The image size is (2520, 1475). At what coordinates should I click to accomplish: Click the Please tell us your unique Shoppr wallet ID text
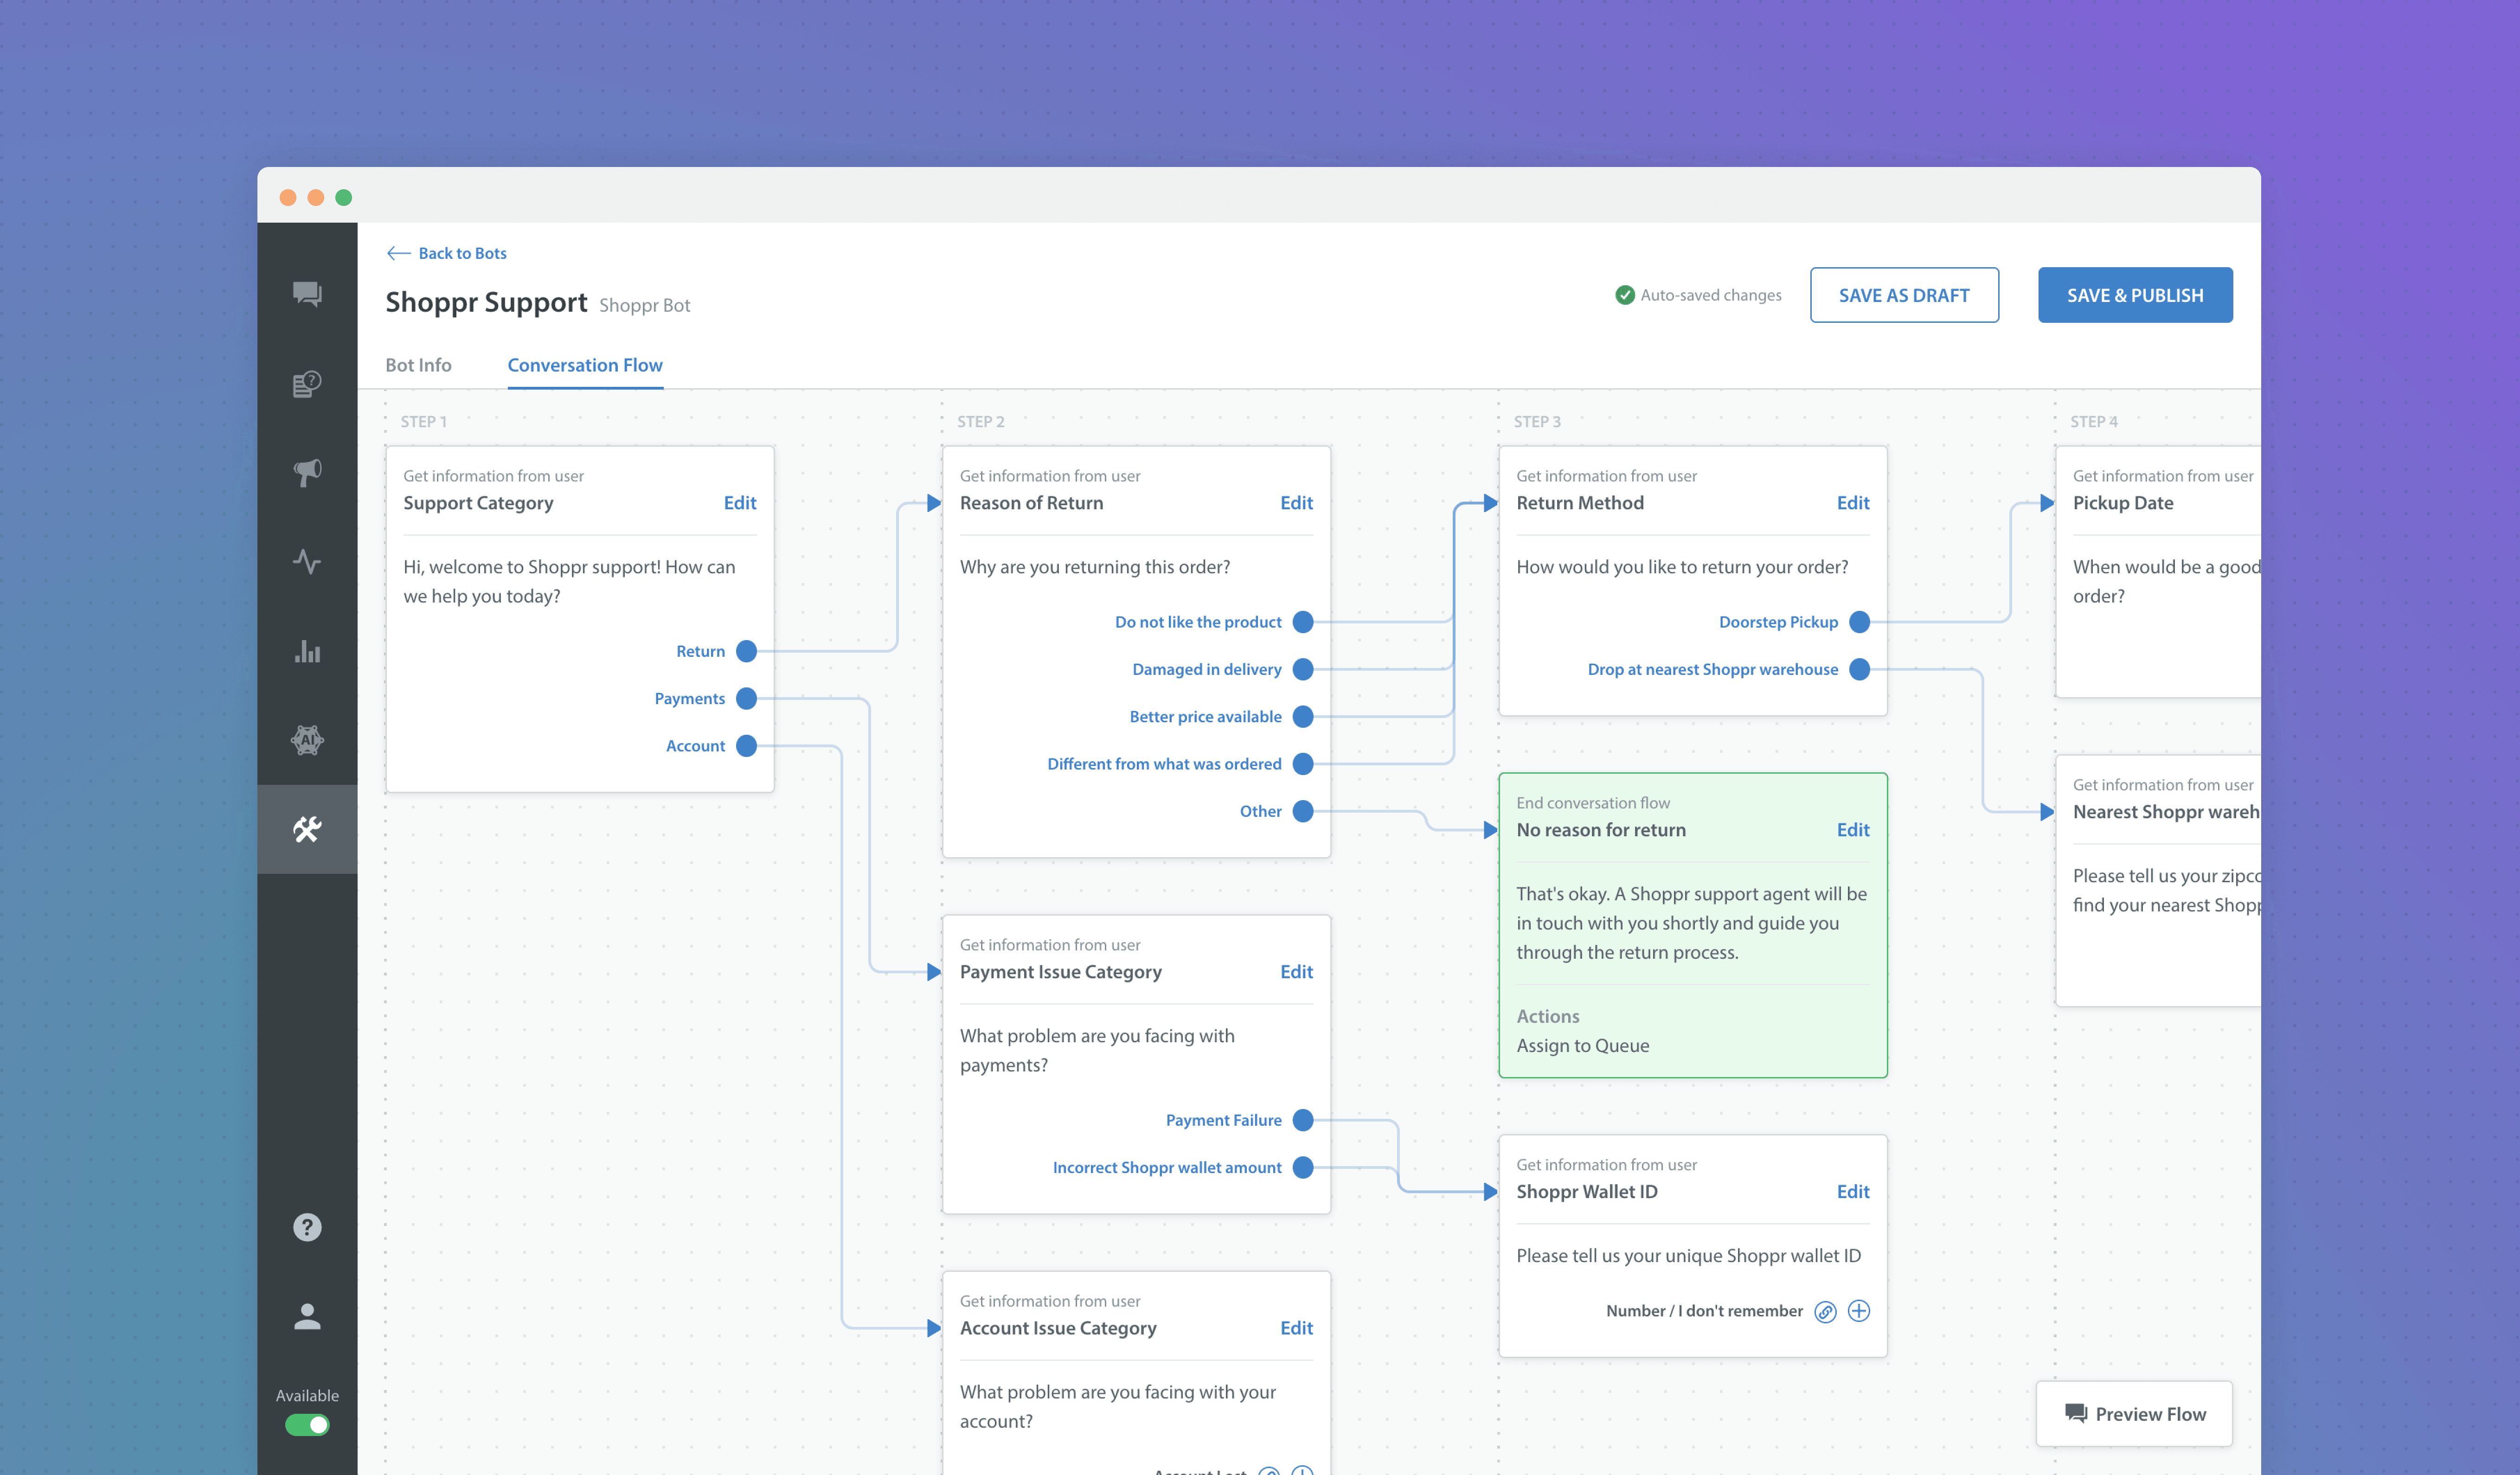click(x=1689, y=1256)
